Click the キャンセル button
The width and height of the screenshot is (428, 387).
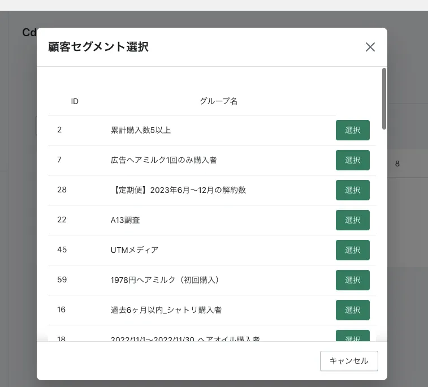point(349,361)
